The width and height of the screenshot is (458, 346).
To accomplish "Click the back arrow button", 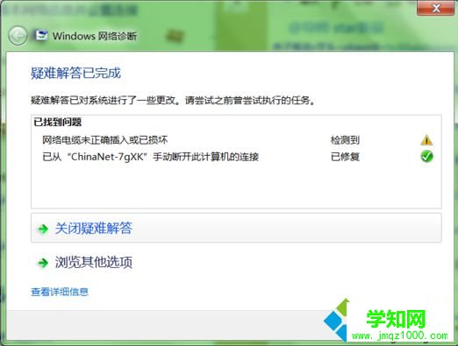I will [18, 36].
